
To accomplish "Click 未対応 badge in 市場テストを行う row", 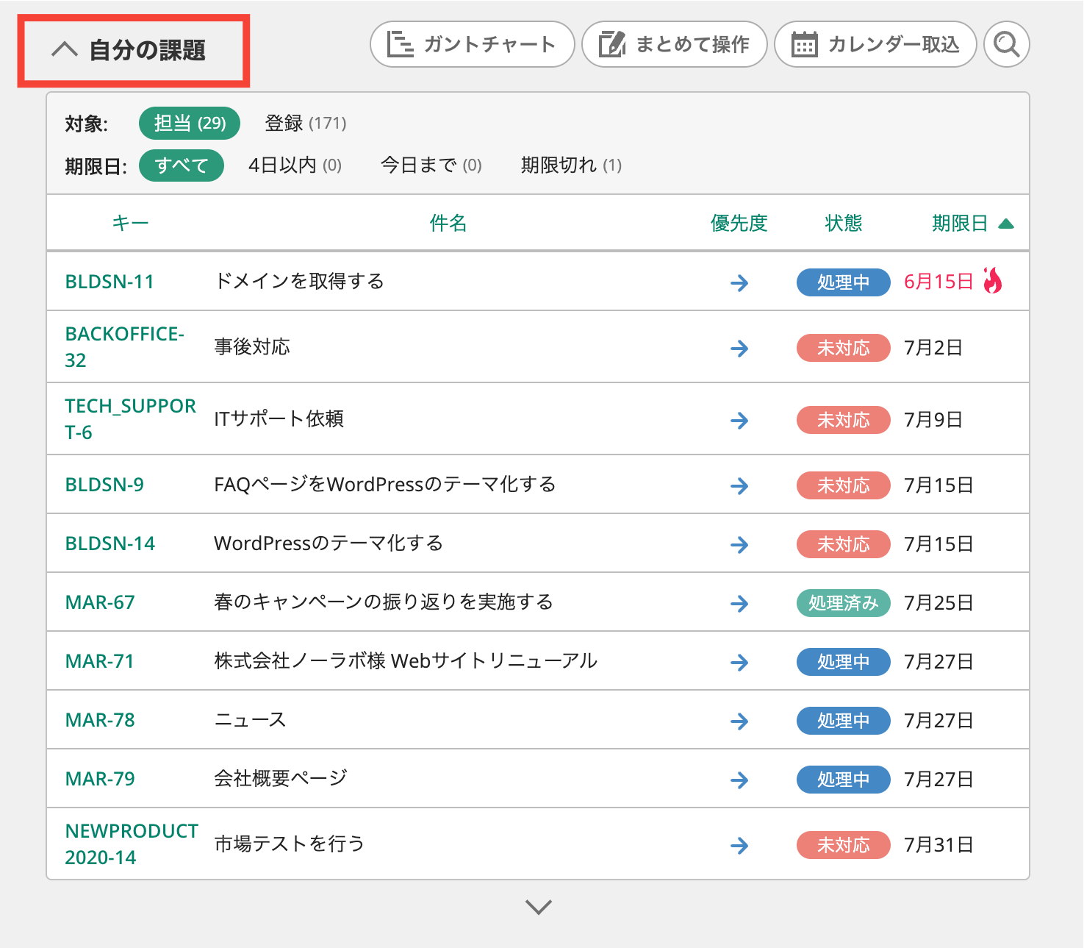I will 843,845.
